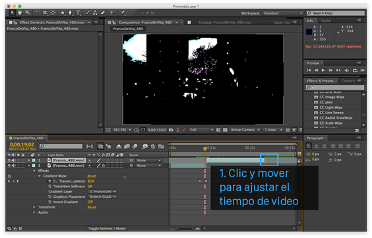Start RAM preview button

point(362,71)
